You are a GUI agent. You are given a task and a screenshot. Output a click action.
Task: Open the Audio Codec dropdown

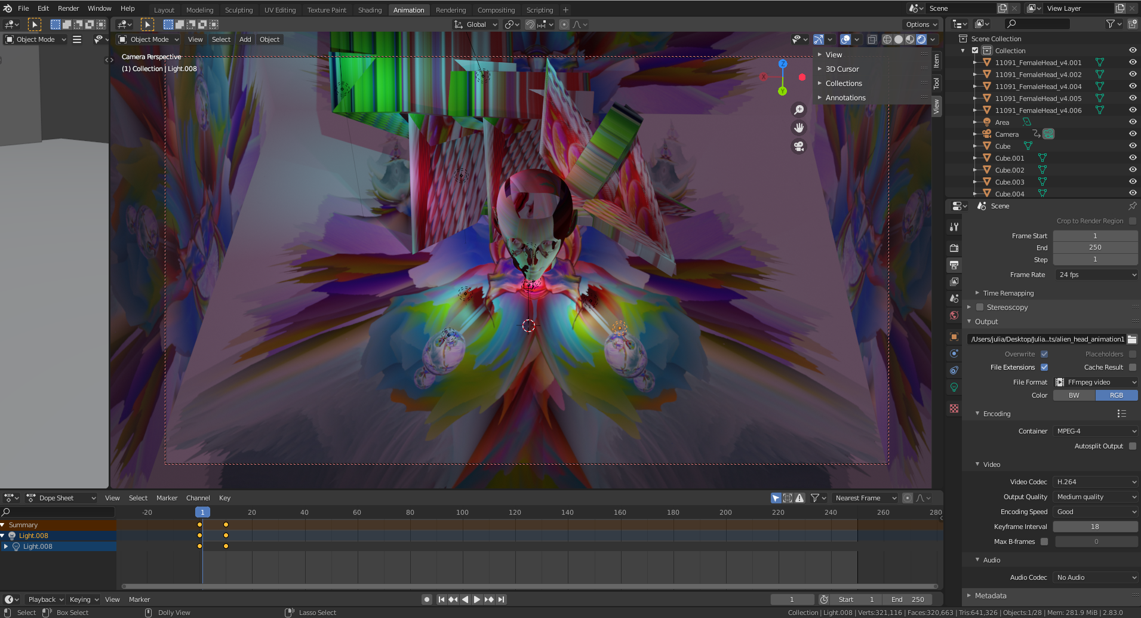click(1096, 577)
